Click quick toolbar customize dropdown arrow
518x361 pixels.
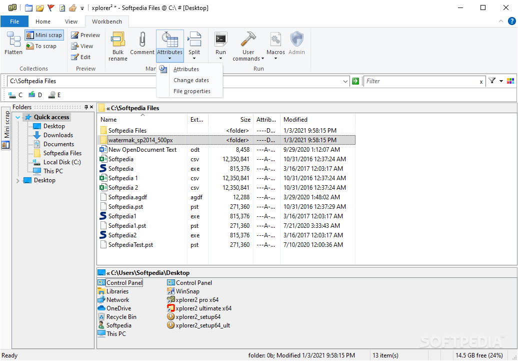82,9
